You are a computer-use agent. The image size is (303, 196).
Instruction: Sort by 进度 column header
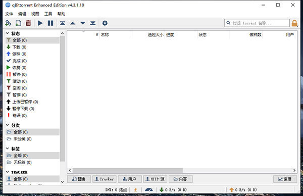(181, 35)
